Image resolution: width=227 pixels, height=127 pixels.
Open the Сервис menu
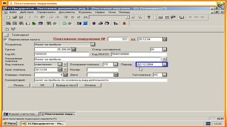100,12
